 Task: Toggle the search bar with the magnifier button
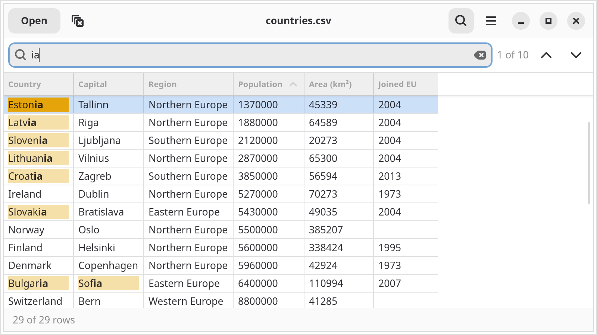461,21
